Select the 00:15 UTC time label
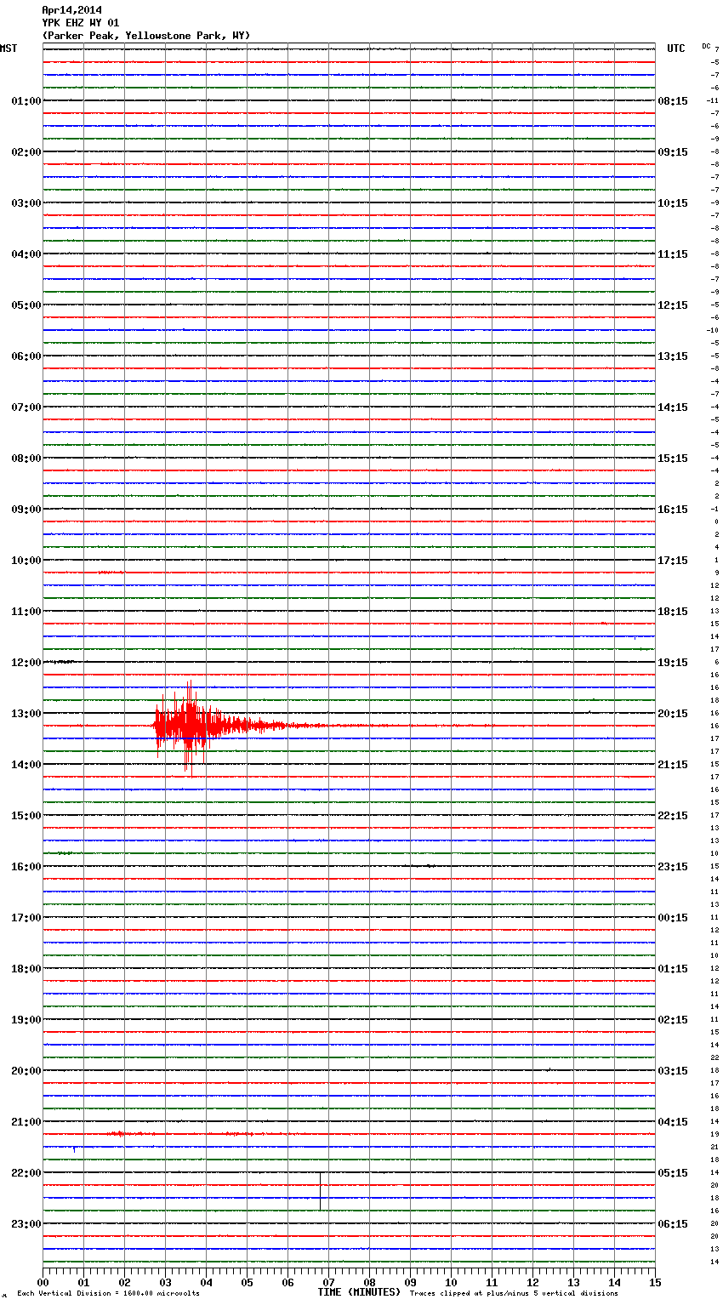 (673, 918)
